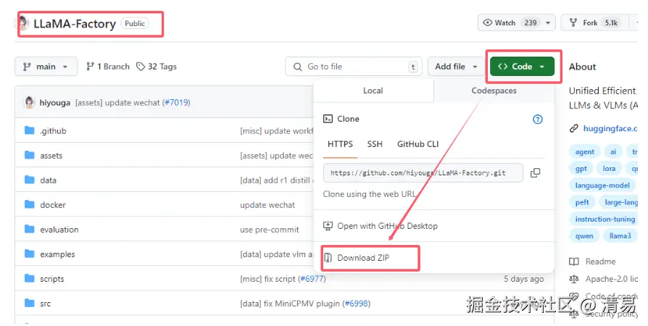Click the GitHub Desktop download icon

coord(328,226)
